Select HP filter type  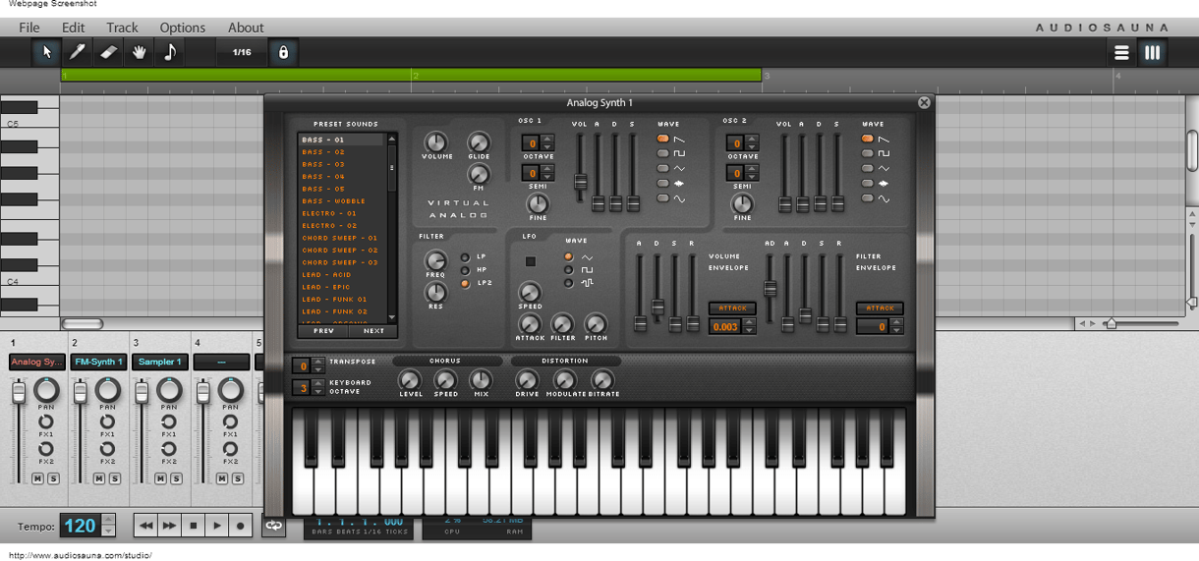tap(466, 270)
